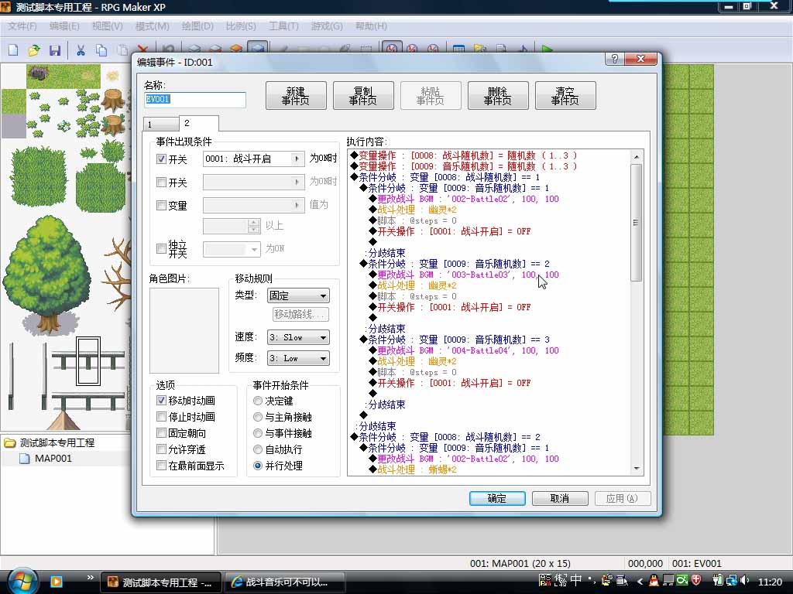Click the network connection tray icon
Screen dimensions: 793x594
[731, 581]
